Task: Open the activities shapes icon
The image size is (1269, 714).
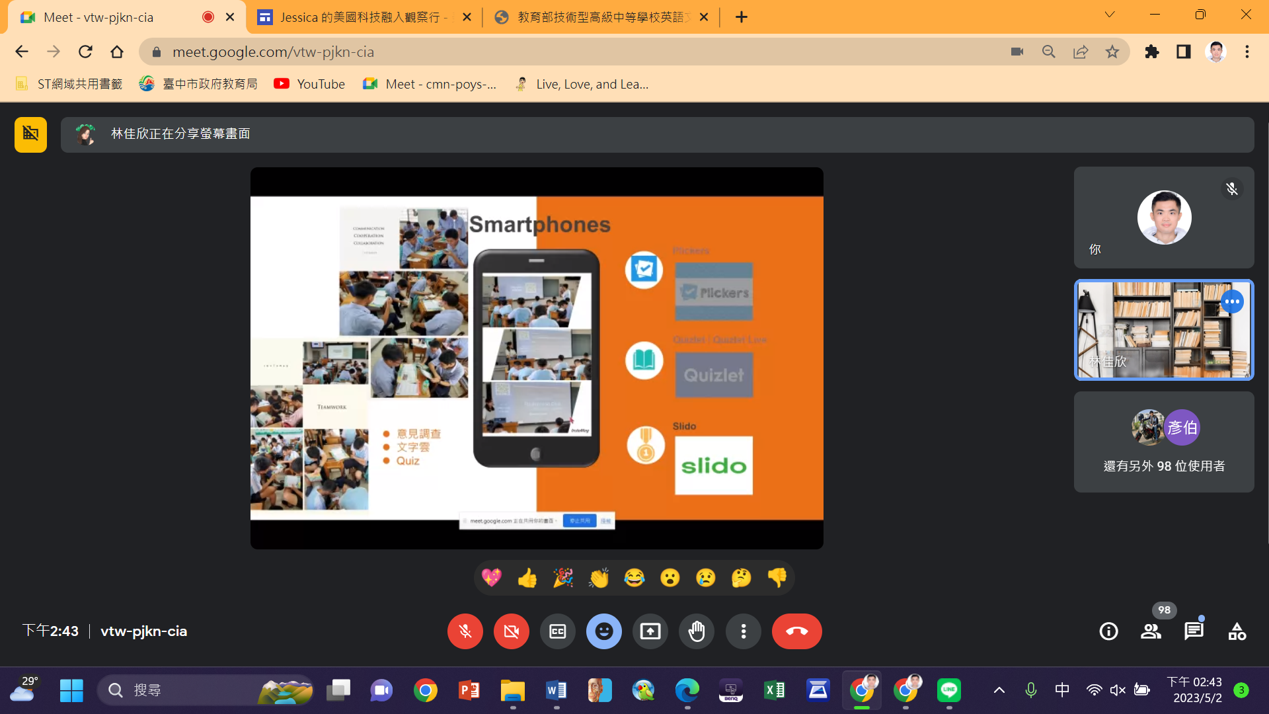Action: 1237,631
